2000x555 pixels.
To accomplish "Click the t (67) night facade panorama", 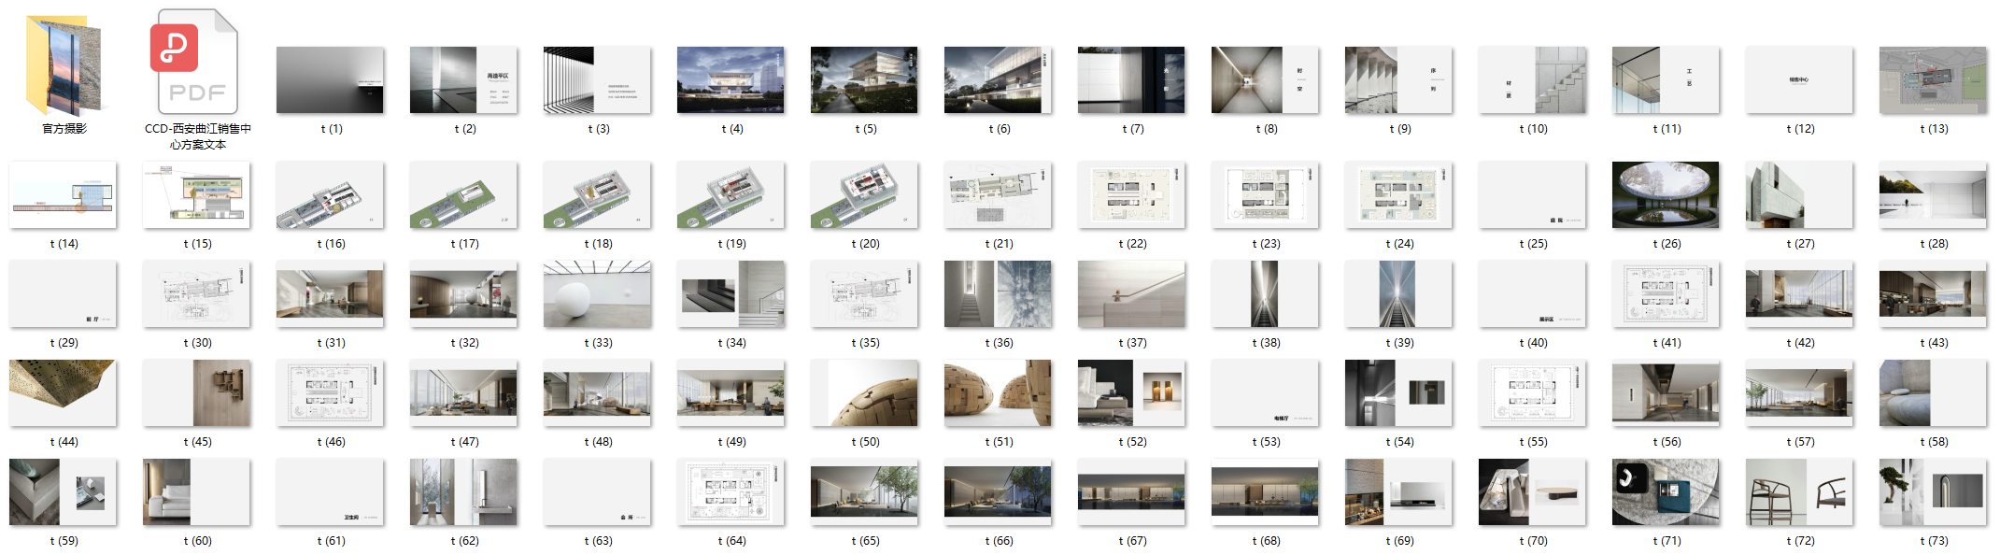I will 1131,492.
